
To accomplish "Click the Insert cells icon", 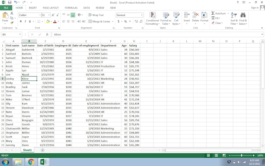I will click(187, 15).
